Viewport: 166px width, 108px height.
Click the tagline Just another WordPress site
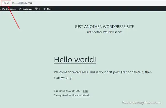[x=104, y=32]
